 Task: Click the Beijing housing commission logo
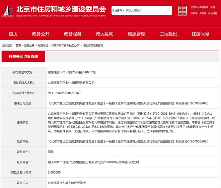(8, 11)
